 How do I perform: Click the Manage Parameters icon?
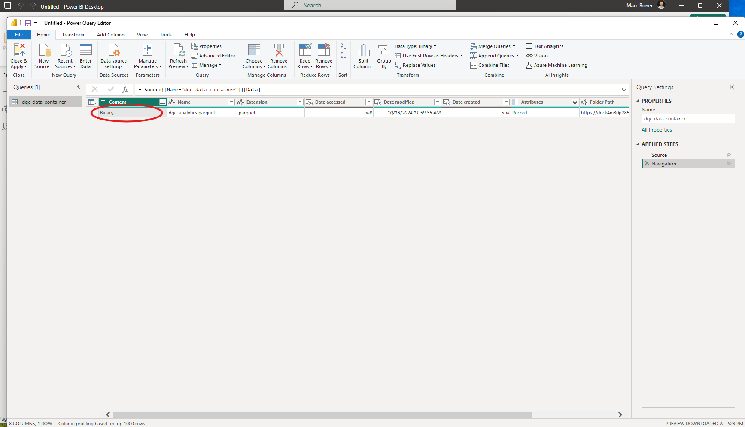click(147, 50)
